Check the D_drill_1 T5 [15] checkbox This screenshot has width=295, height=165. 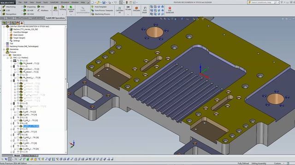(x=18, y=121)
